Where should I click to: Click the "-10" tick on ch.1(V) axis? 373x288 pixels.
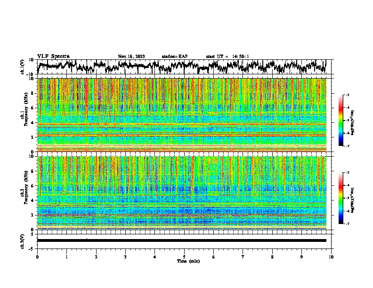coord(31,74)
